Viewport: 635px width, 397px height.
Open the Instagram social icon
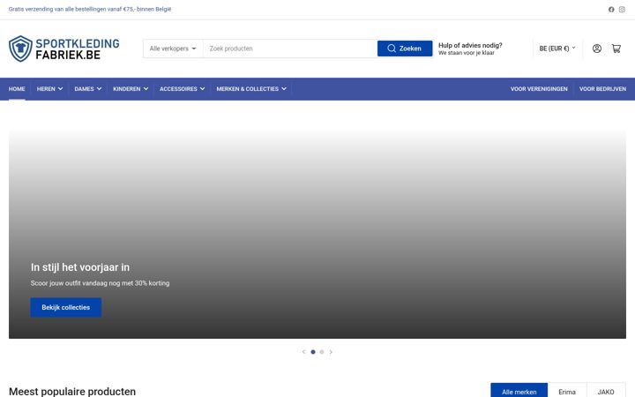click(622, 10)
